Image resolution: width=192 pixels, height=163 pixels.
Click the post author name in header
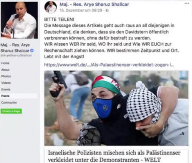pos(94,4)
